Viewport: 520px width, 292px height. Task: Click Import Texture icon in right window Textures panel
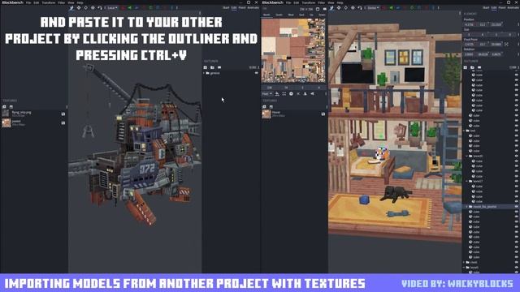pyautogui.click(x=264, y=106)
